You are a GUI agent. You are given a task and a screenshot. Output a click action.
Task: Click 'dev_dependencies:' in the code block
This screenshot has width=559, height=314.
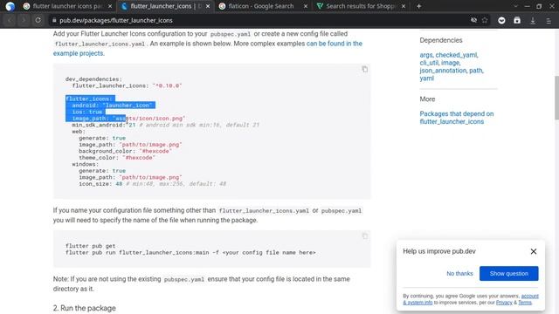point(93,79)
